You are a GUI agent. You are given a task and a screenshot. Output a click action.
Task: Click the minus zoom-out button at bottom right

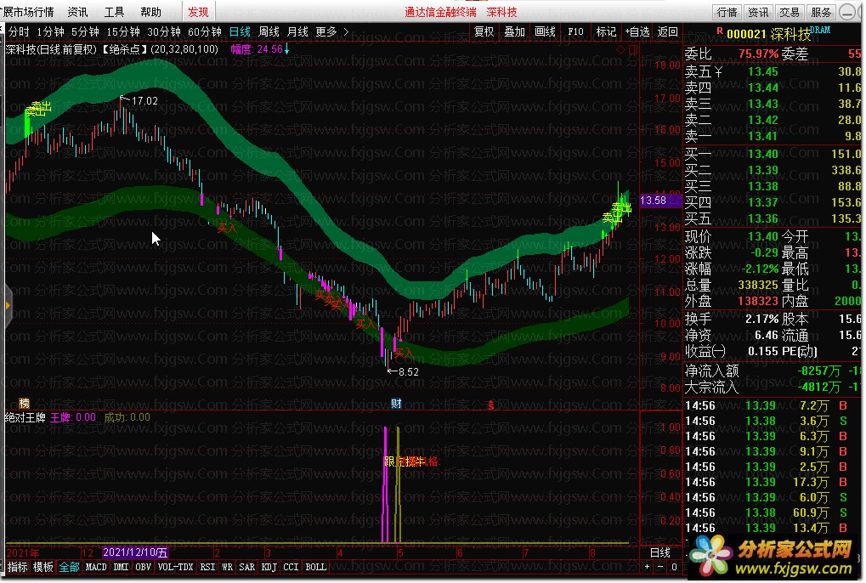pos(660,567)
